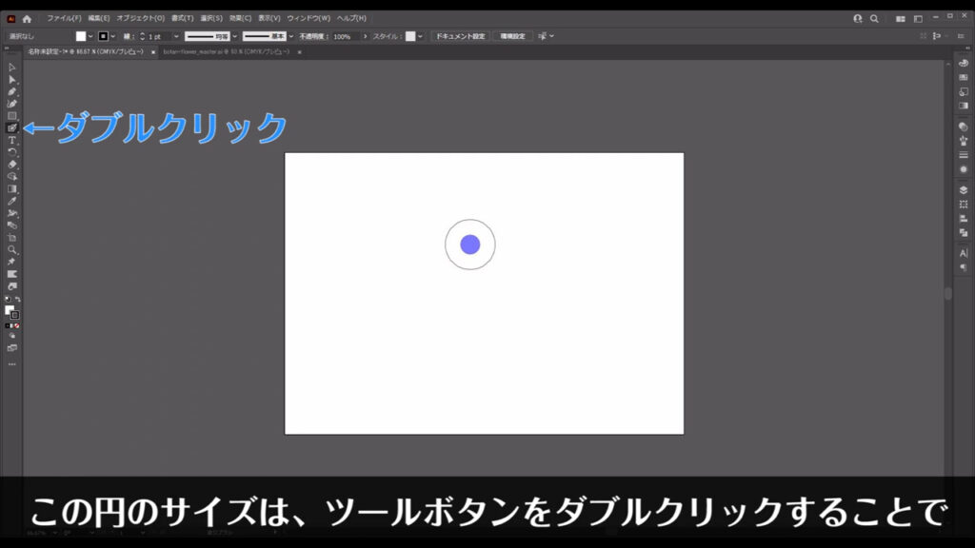Viewport: 975px width, 548px height.
Task: Close the first document tab
Action: pyautogui.click(x=153, y=52)
